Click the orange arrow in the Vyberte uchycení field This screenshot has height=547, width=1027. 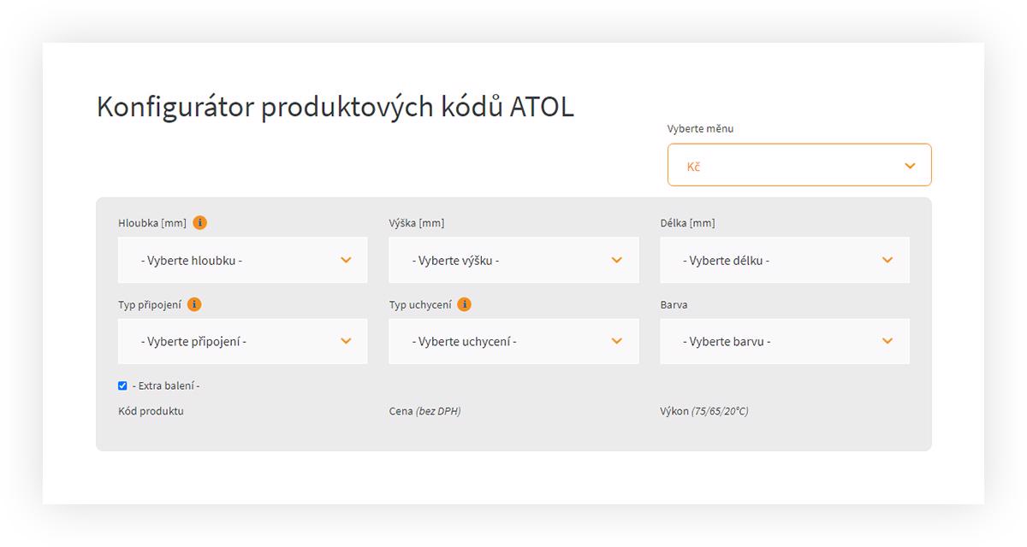tap(616, 341)
